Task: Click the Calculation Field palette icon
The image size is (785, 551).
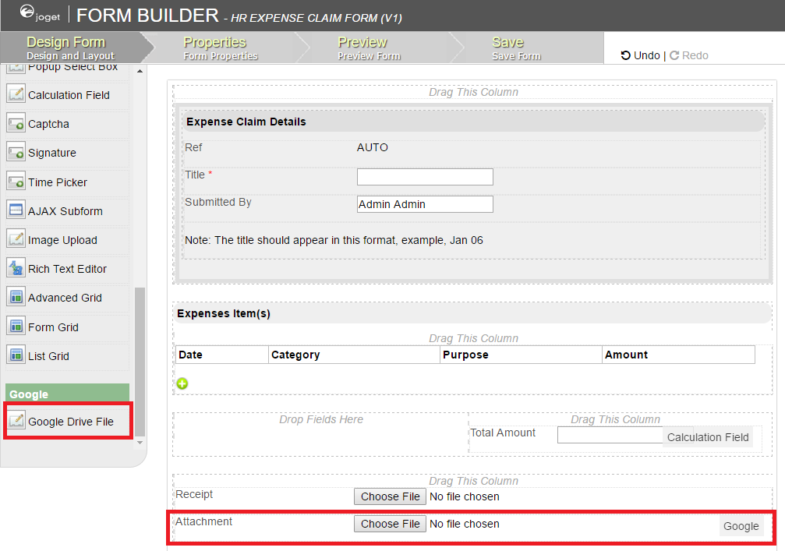Action: (16, 94)
